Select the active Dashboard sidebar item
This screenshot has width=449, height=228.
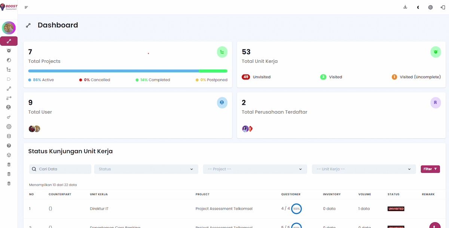[9, 41]
